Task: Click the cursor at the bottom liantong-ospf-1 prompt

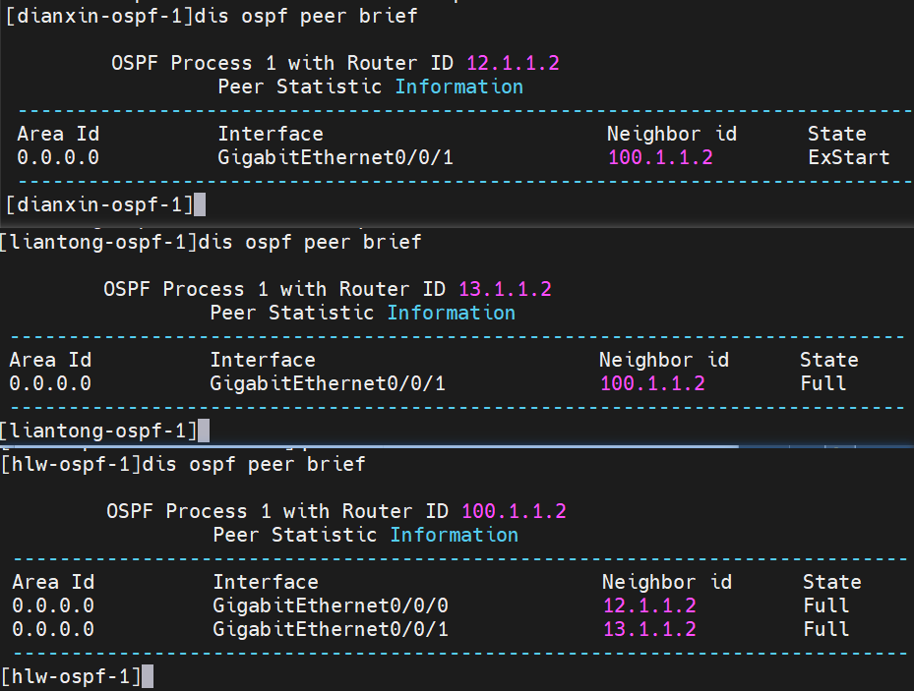Action: 204,430
